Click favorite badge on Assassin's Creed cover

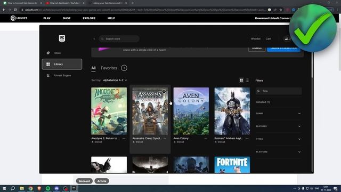coord(164,91)
